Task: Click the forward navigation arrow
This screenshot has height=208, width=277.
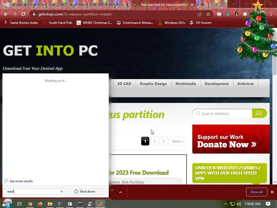Action: (15, 14)
